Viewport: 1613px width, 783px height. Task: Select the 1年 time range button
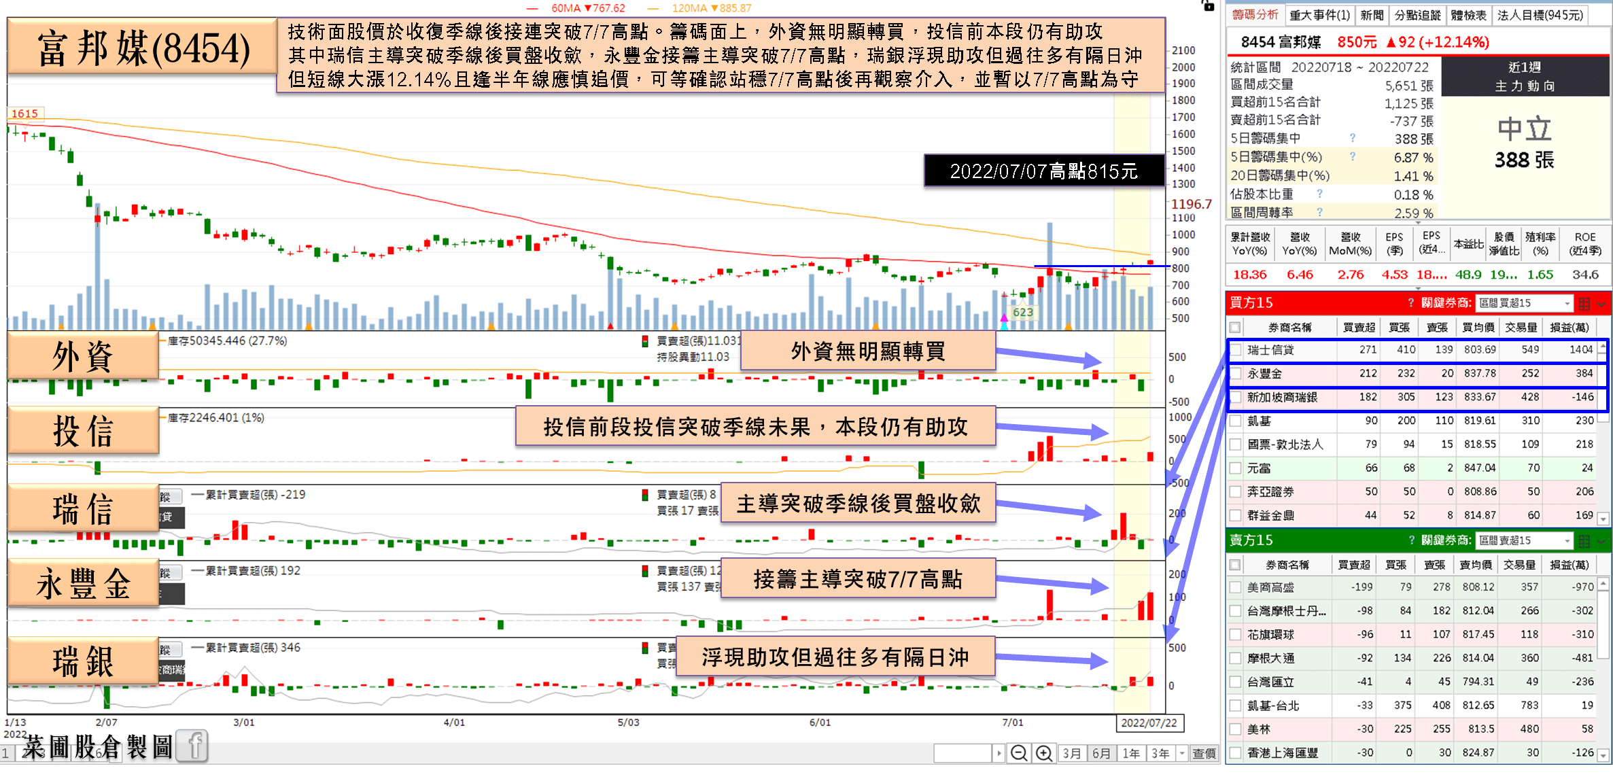(1131, 753)
